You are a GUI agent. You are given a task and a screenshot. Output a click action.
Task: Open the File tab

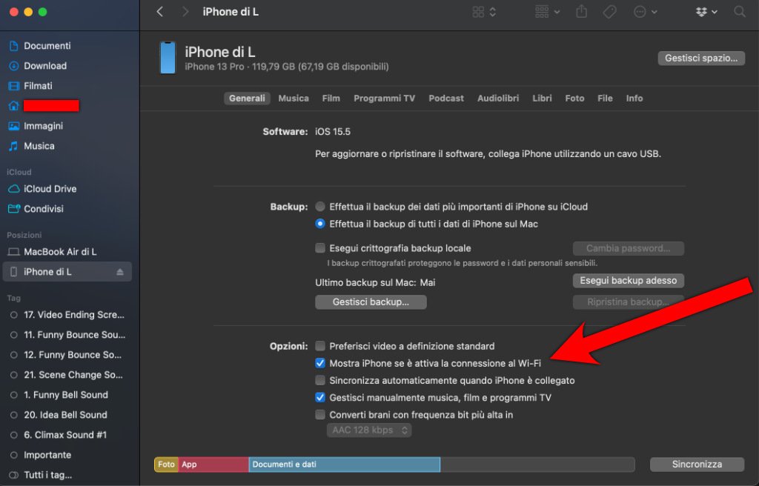[605, 99]
